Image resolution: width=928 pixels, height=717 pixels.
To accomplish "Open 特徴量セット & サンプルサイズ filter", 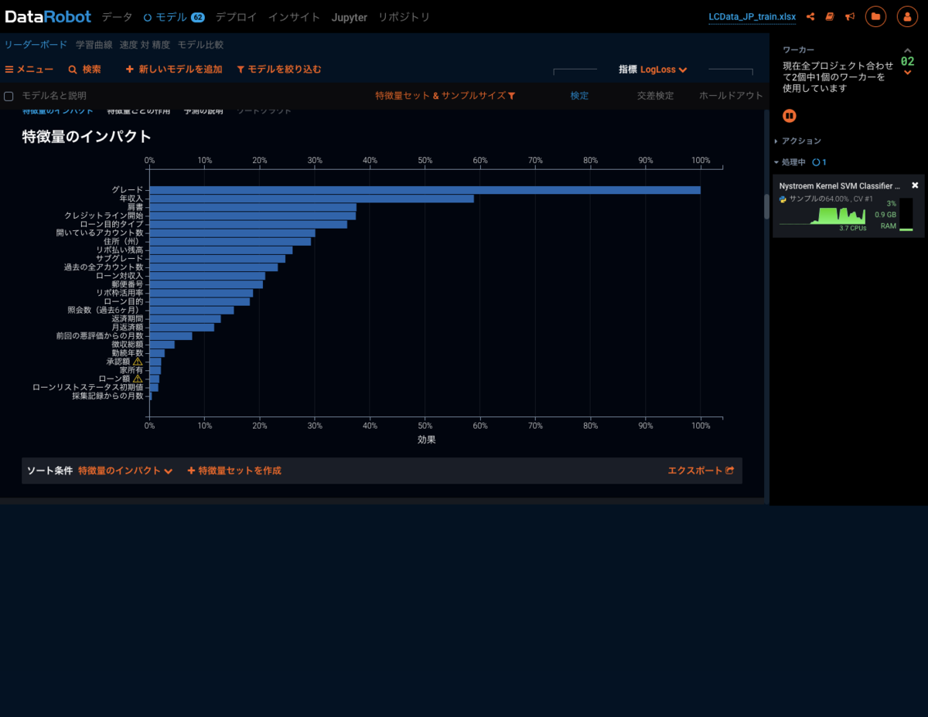I will coord(445,96).
